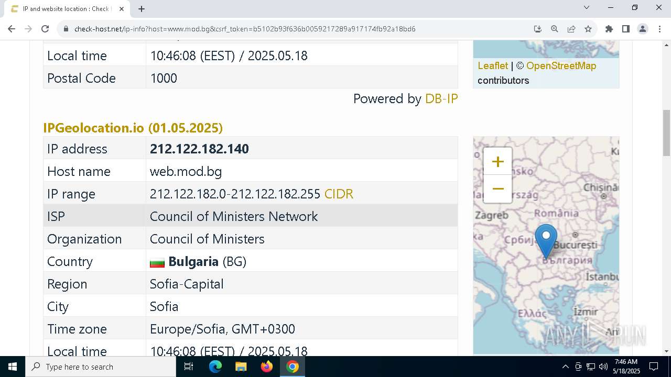671x377 pixels.
Task: Open the taskbar clock and date
Action: [626, 367]
